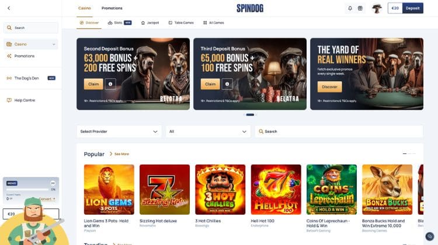Open the Select Provider dropdown

(x=119, y=131)
